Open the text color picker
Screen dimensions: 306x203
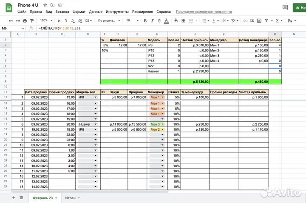[x=166, y=21]
